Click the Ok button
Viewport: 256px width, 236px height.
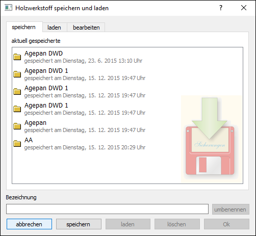tap(226, 224)
